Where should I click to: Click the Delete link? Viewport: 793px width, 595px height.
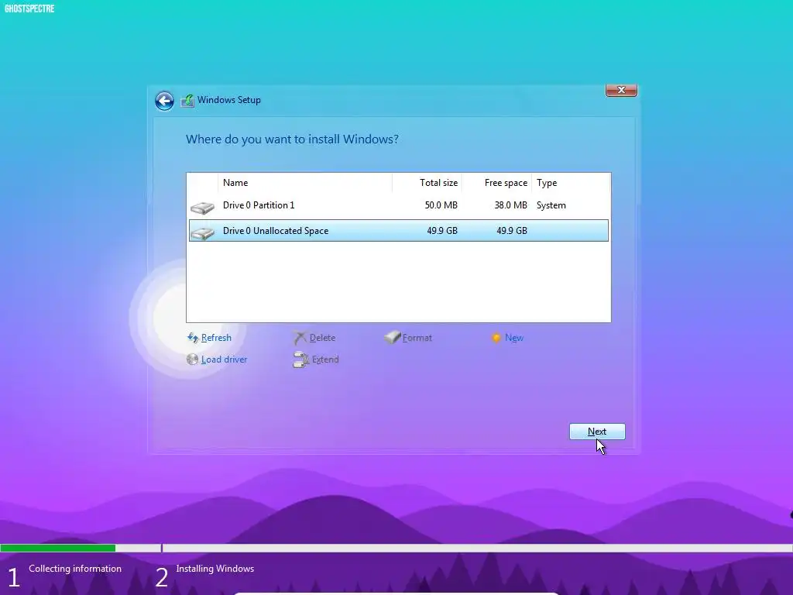click(x=322, y=338)
